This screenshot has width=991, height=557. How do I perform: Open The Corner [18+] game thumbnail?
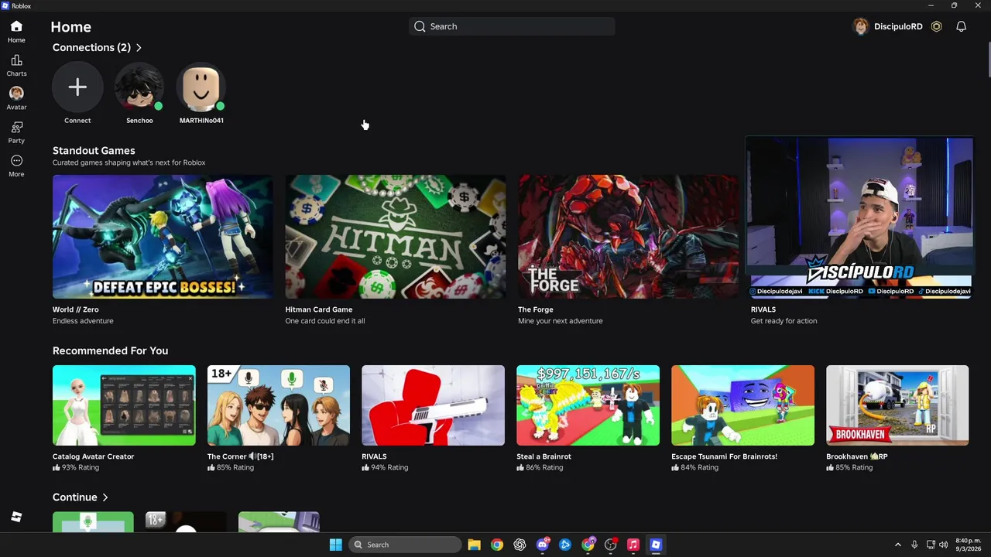[279, 405]
